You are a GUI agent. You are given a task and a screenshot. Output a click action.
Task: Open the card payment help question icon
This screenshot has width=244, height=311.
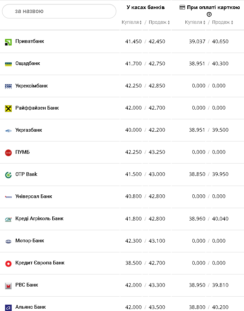pos(209,14)
